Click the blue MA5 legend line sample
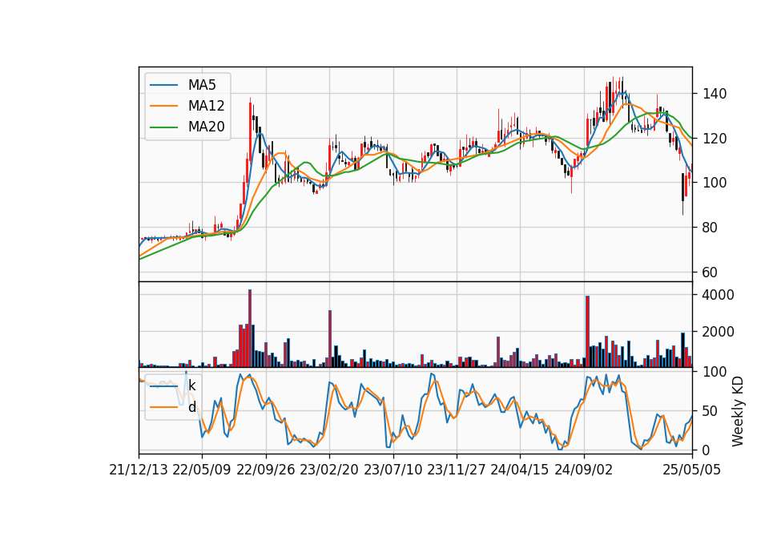The width and height of the screenshot is (769, 553). (x=163, y=85)
